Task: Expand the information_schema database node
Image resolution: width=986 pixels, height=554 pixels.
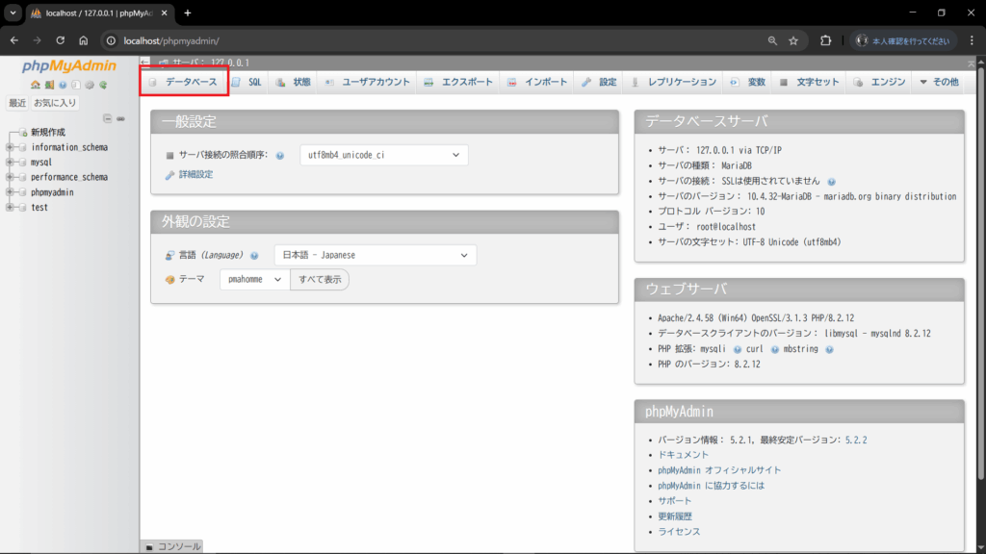Action: [10, 147]
